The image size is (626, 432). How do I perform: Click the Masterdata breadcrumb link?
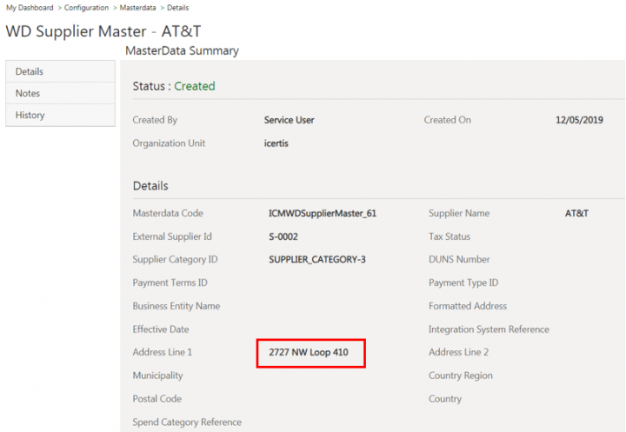[x=139, y=8]
